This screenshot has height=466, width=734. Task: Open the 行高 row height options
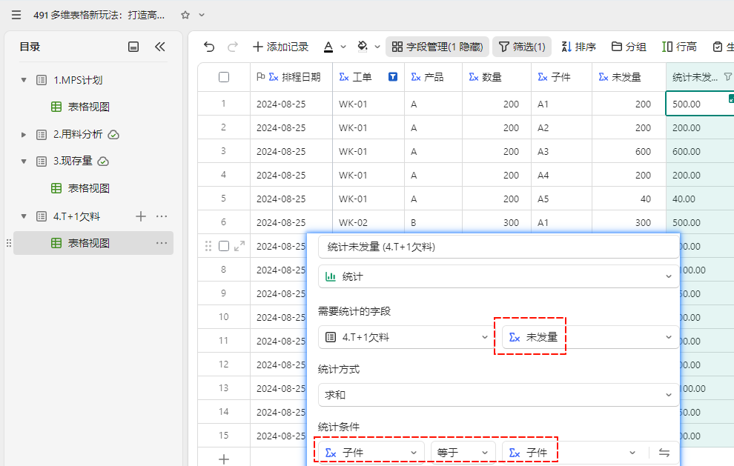679,47
